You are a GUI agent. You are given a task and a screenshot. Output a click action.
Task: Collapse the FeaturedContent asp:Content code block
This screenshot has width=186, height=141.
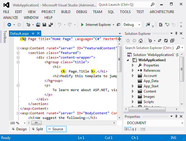point(18,48)
